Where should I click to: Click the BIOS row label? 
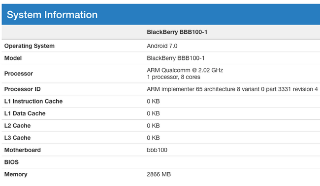coord(11,162)
